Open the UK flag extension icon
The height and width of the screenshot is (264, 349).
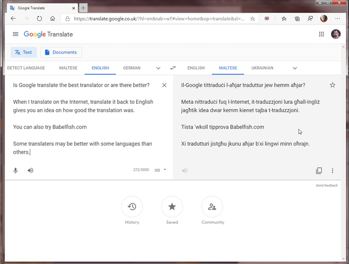tap(267, 19)
